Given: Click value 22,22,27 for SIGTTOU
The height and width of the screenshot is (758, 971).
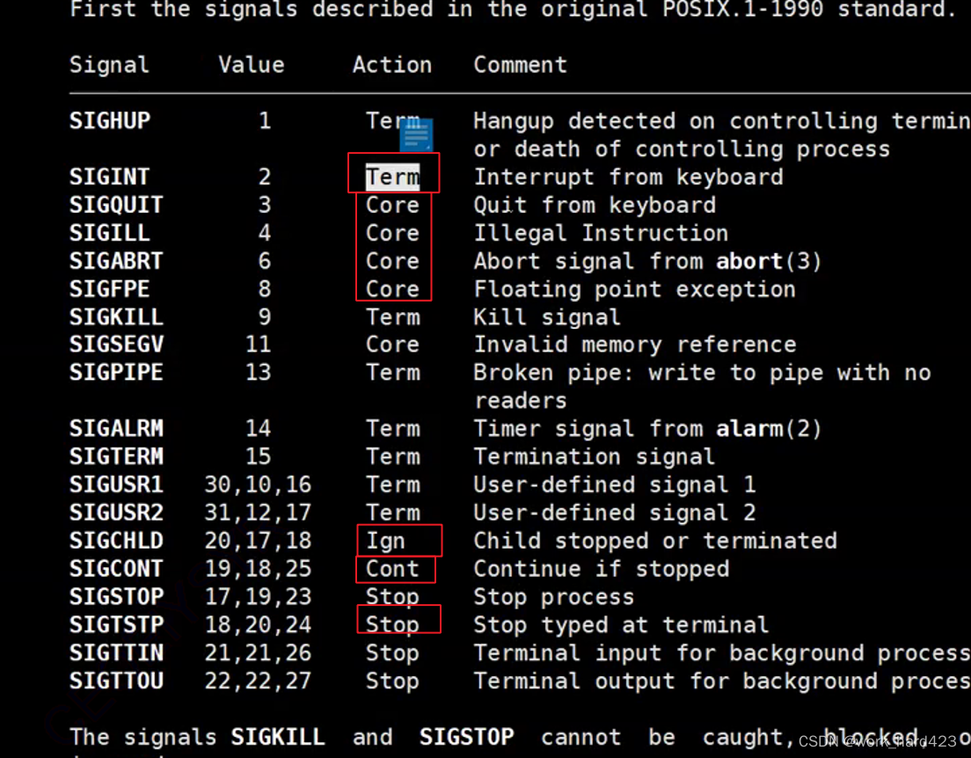Looking at the screenshot, I should [x=258, y=681].
